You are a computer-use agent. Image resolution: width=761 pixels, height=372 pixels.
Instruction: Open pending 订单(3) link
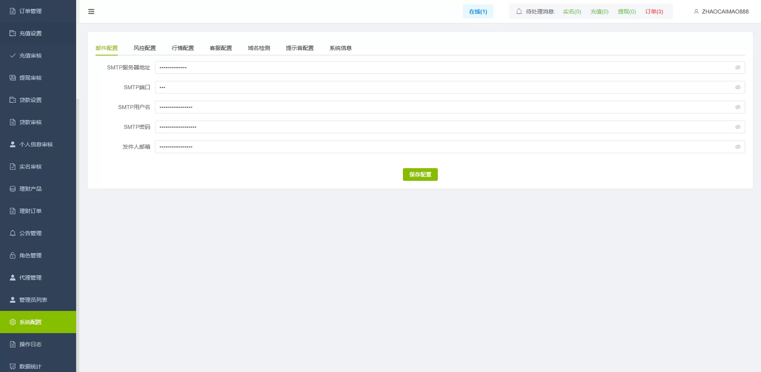[x=654, y=12]
